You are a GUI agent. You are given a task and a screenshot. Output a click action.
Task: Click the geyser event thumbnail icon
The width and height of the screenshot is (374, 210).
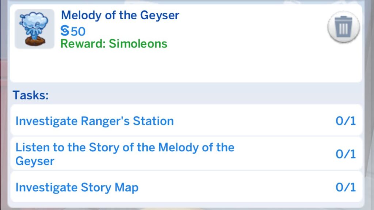(34, 29)
